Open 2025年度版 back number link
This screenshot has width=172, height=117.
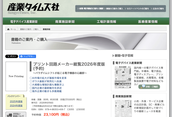coord(16,102)
